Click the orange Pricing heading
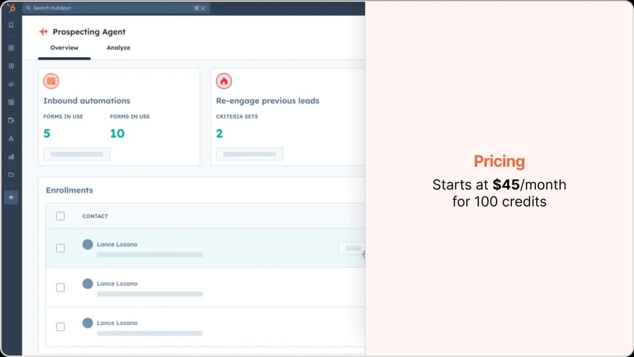This screenshot has height=357, width=634. [500, 161]
